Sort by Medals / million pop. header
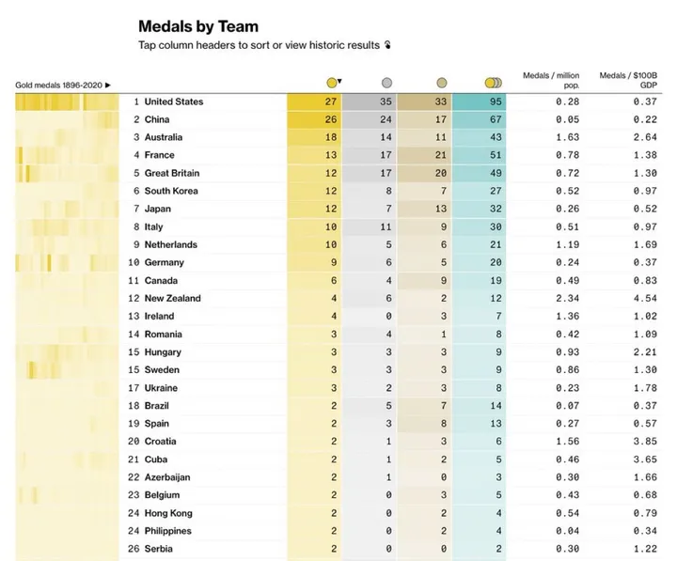The width and height of the screenshot is (677, 561). 551,80
